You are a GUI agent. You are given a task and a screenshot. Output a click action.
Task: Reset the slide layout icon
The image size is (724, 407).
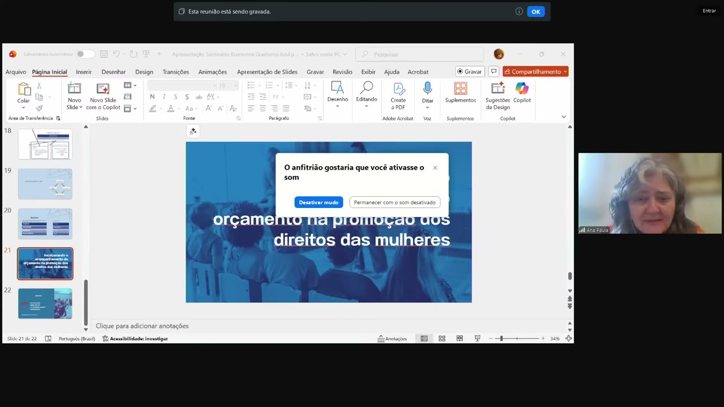pos(127,97)
